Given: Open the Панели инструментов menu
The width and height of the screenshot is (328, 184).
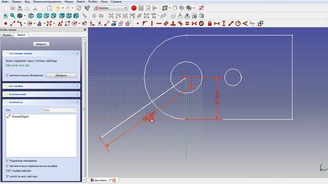Looking at the screenshot, I should tap(47, 2).
